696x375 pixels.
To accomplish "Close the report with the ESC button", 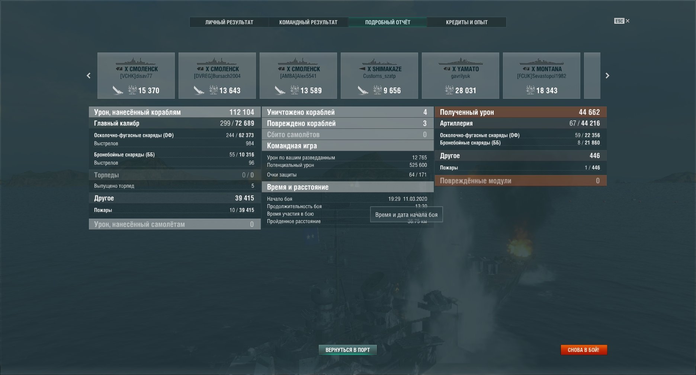I will (x=622, y=21).
